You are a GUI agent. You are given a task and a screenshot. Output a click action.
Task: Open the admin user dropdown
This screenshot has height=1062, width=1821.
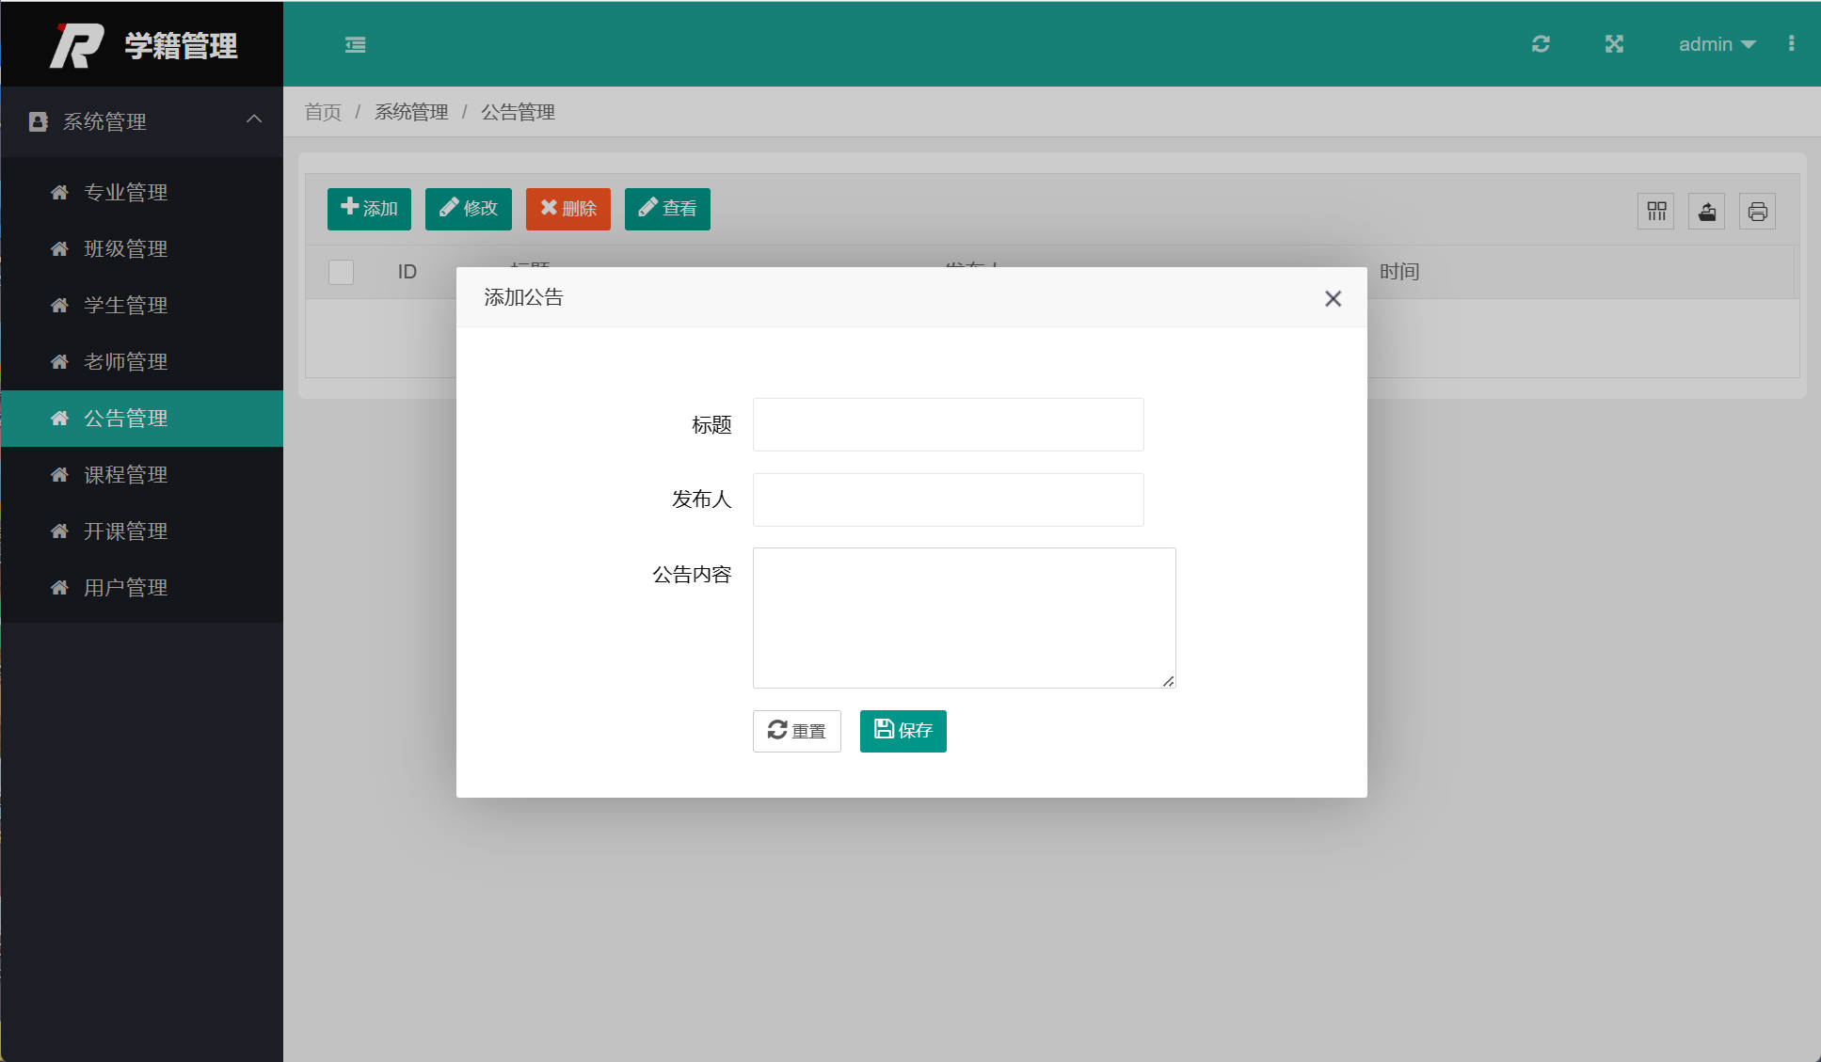click(x=1717, y=44)
